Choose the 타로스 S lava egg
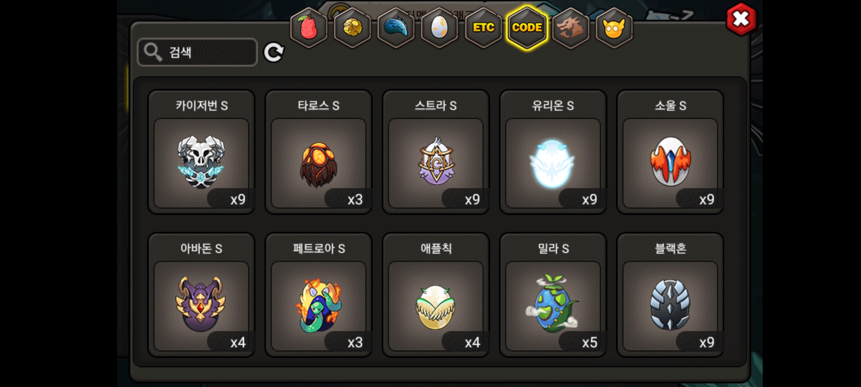The width and height of the screenshot is (861, 387). (319, 152)
